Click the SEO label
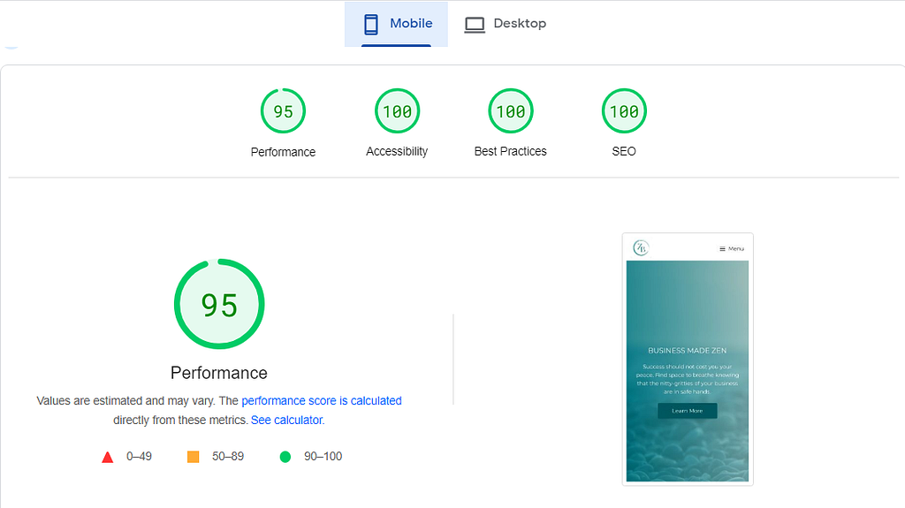The width and height of the screenshot is (905, 508). click(x=624, y=151)
